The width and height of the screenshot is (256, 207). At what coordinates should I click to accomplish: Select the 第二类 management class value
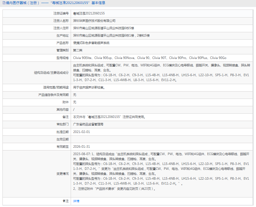coord(78,50)
